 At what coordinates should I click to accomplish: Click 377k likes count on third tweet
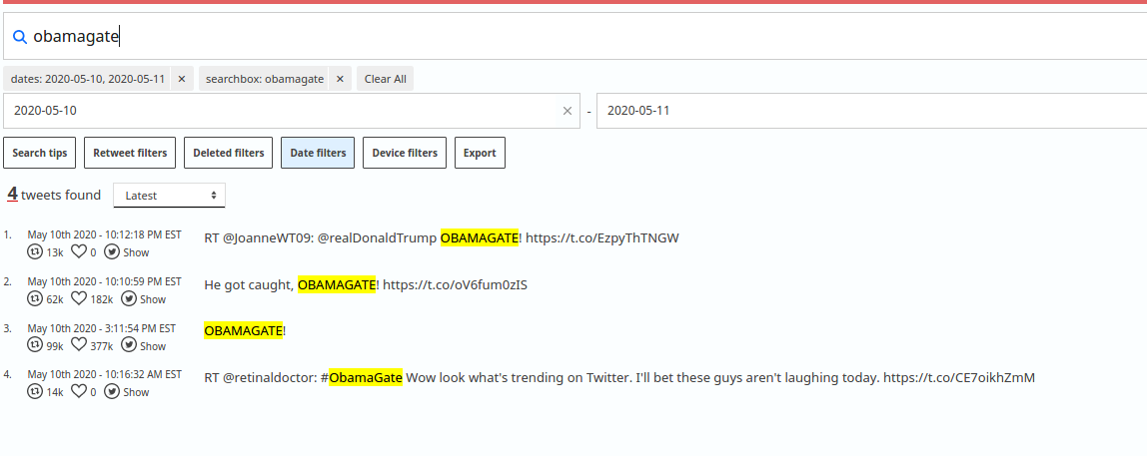pos(102,346)
